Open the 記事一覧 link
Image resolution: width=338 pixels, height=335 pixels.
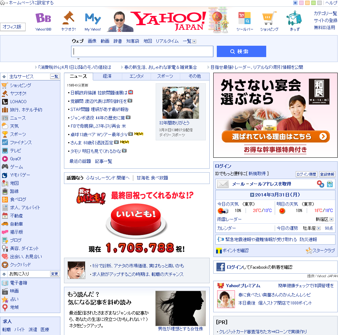tap(103, 161)
